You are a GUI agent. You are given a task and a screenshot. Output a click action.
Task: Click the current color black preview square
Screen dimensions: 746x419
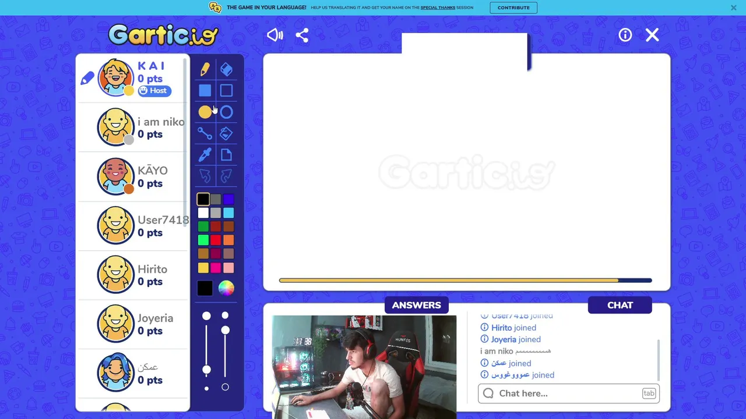click(x=205, y=288)
